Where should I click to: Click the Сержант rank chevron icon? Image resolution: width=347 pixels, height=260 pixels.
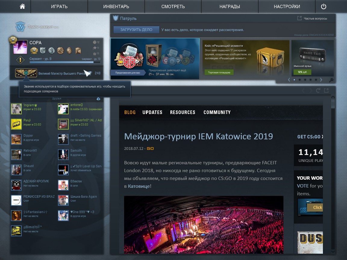(x=20, y=60)
